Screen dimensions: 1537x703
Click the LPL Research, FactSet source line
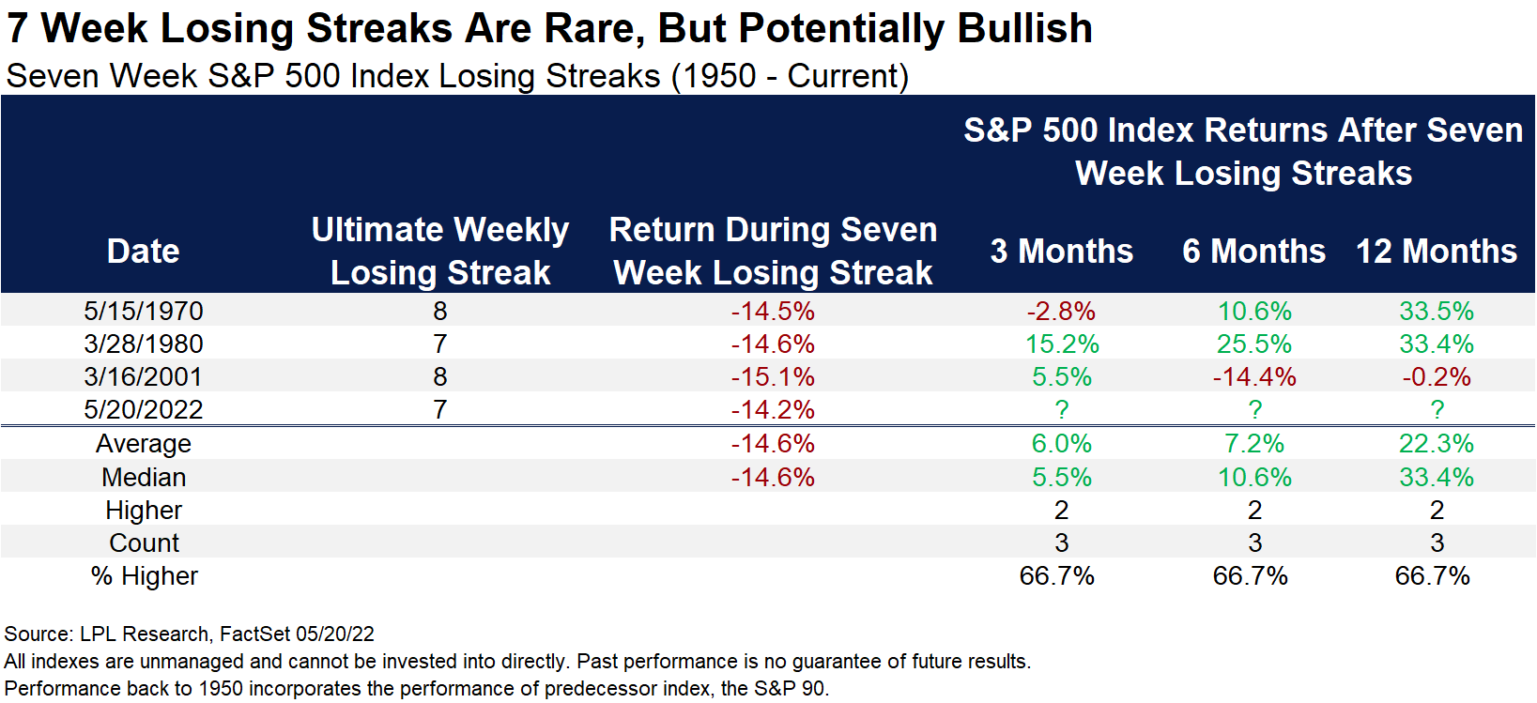189,634
